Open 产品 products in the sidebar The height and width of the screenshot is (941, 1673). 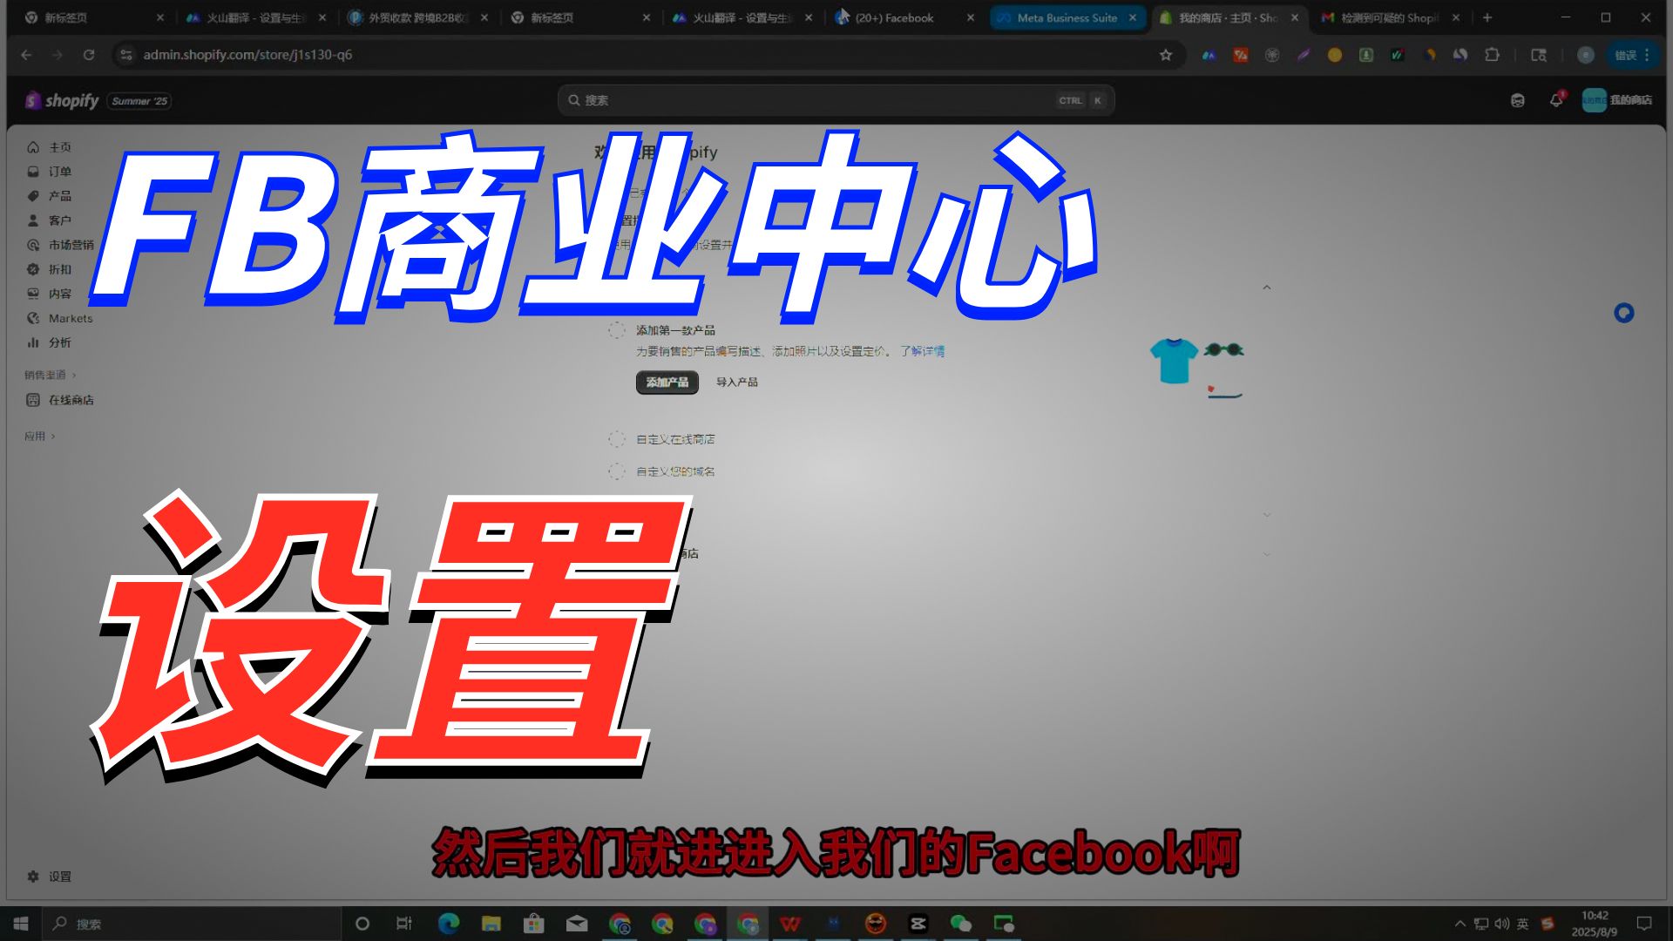pos(50,196)
